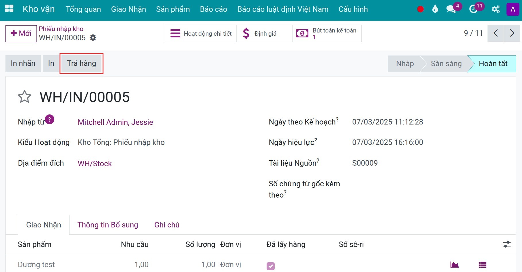Open Mitchell Admin, Jessie partner link

(x=115, y=122)
